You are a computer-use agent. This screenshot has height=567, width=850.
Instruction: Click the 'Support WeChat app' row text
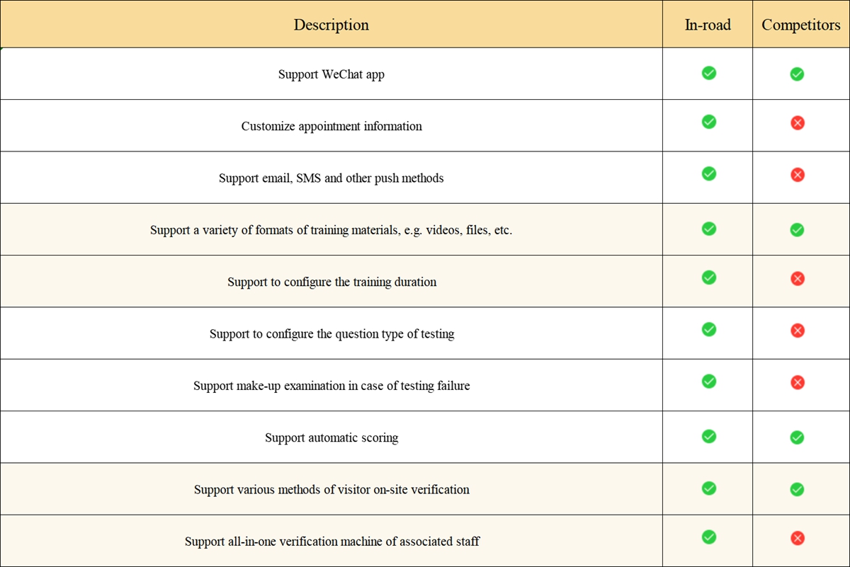pyautogui.click(x=331, y=74)
